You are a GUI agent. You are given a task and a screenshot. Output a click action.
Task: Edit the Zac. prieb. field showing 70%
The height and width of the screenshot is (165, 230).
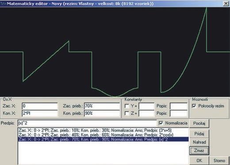102,106
